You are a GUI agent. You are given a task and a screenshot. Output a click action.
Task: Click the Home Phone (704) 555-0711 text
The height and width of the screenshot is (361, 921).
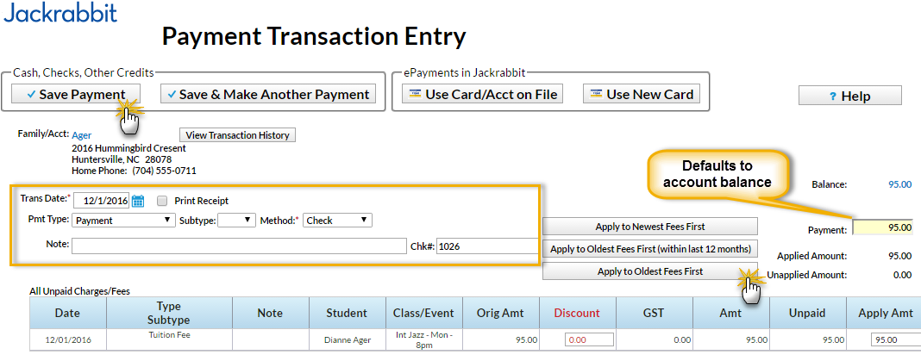coord(134,171)
